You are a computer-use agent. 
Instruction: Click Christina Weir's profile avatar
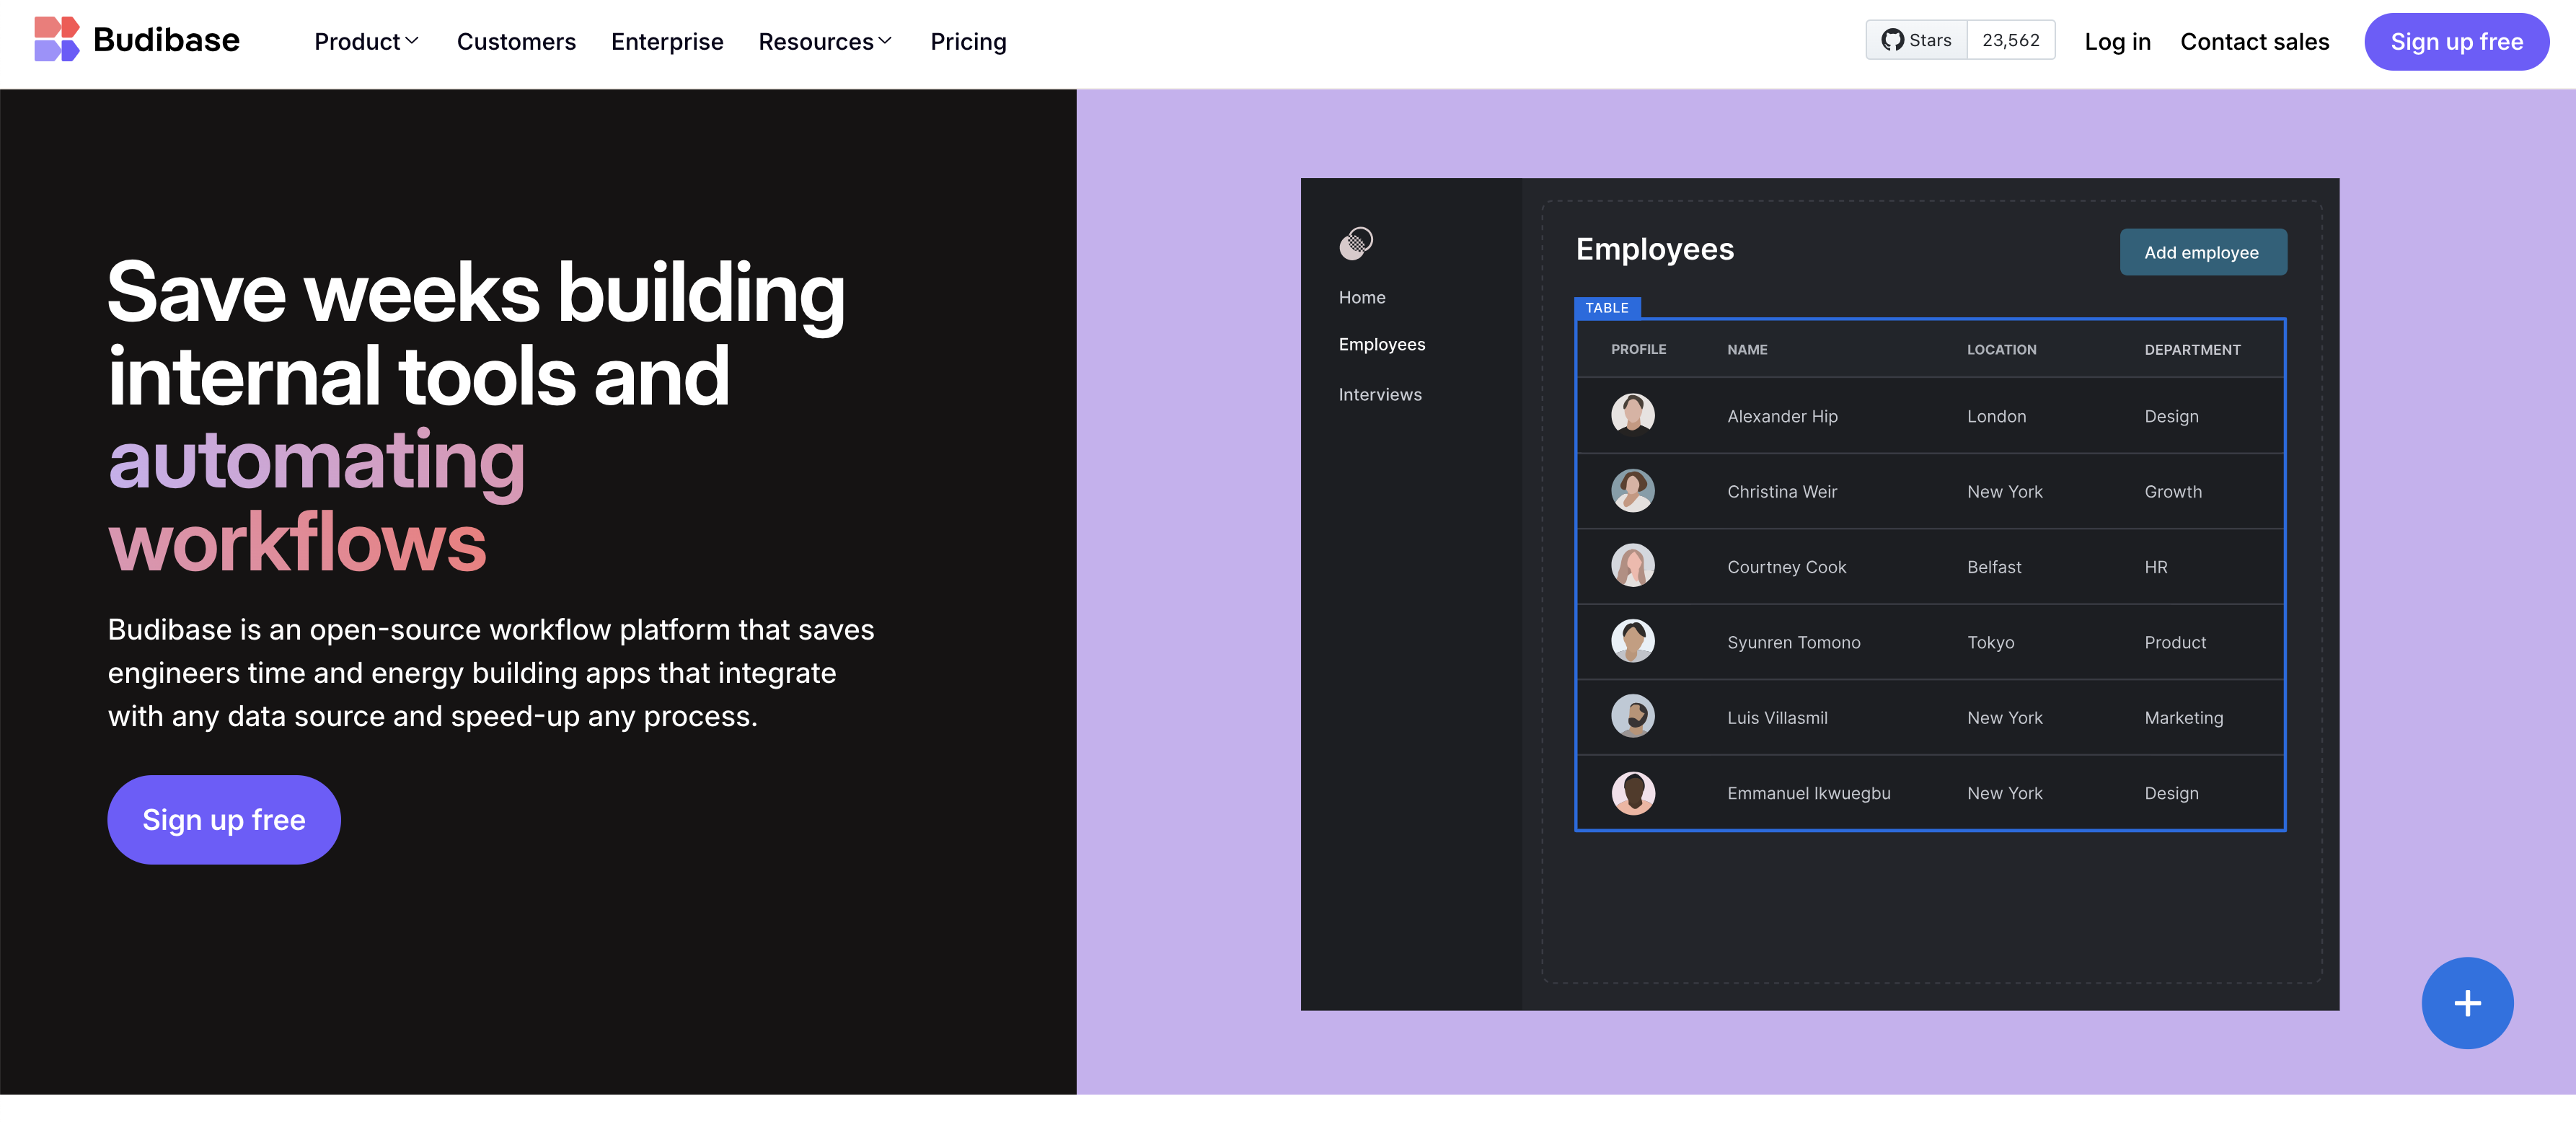pos(1632,491)
